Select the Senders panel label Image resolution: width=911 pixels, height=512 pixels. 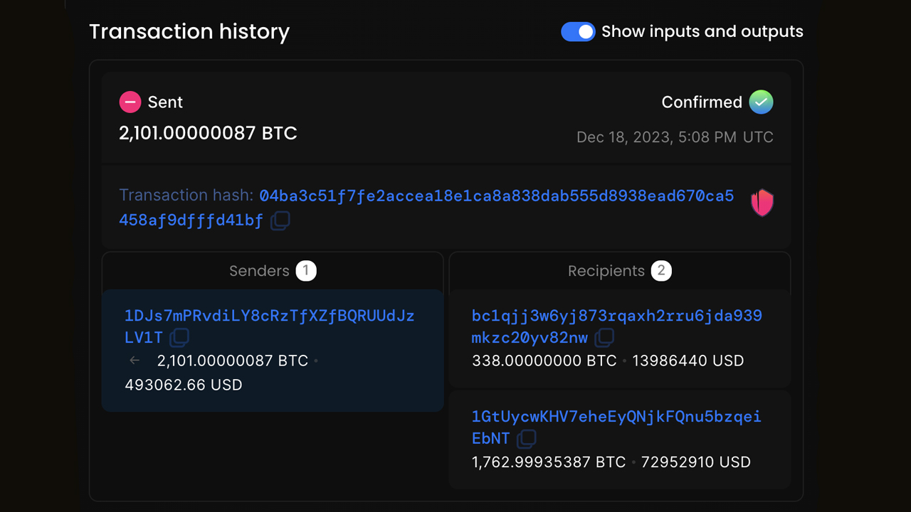tap(259, 271)
